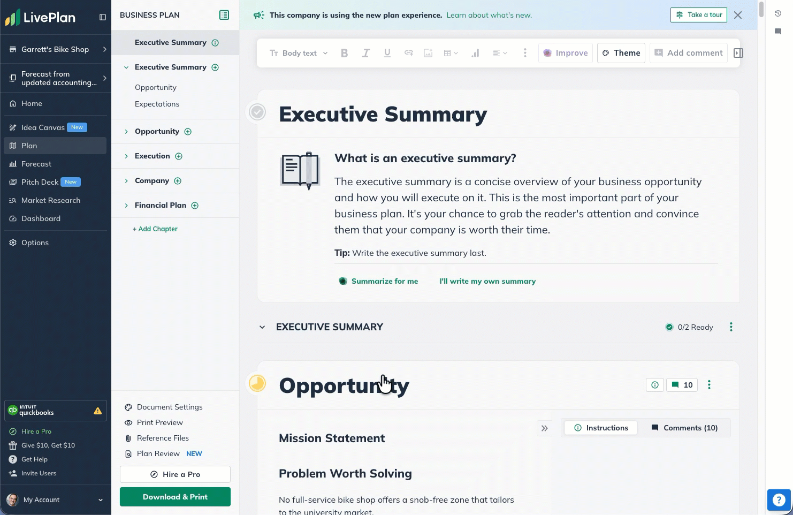Open the help question mark widget
This screenshot has height=515, width=793.
tap(779, 500)
